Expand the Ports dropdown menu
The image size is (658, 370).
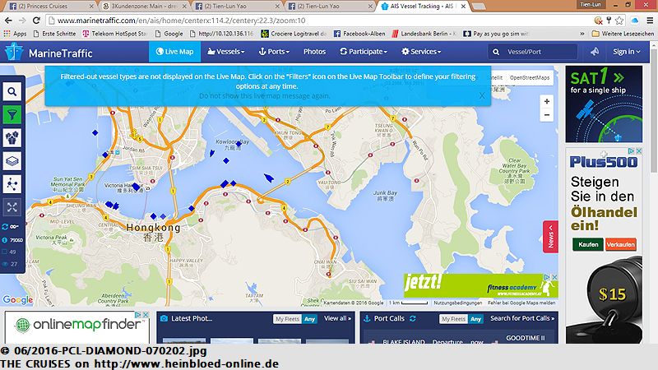[x=274, y=52]
